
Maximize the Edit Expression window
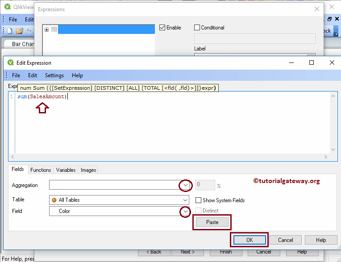[x=312, y=62]
